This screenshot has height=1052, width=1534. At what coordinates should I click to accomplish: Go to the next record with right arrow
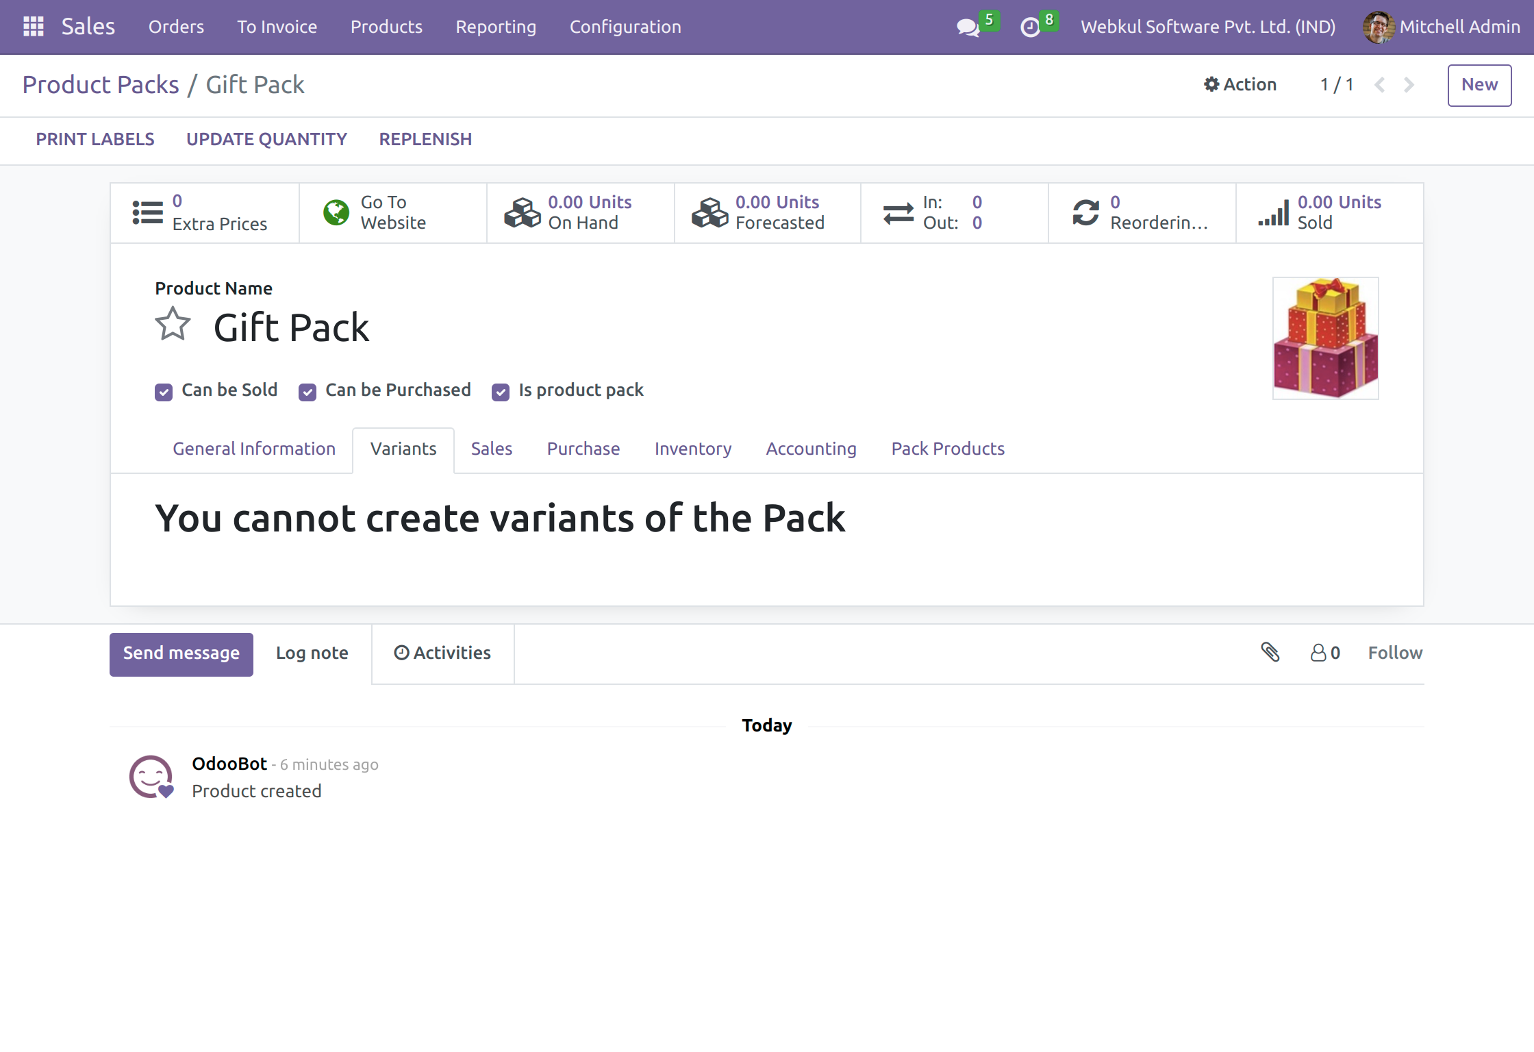click(1409, 84)
